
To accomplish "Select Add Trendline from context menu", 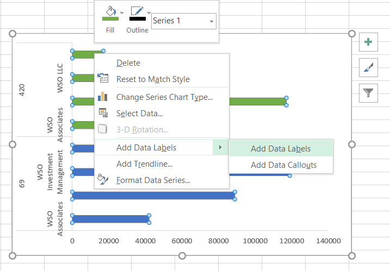I will pyautogui.click(x=144, y=163).
